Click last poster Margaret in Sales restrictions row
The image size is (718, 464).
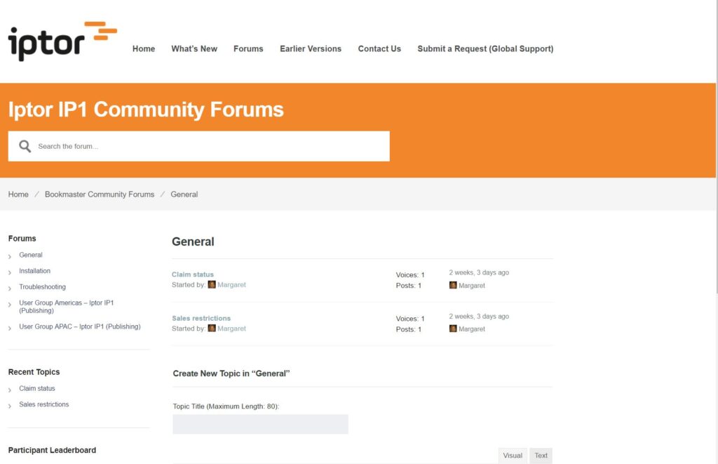coord(472,329)
